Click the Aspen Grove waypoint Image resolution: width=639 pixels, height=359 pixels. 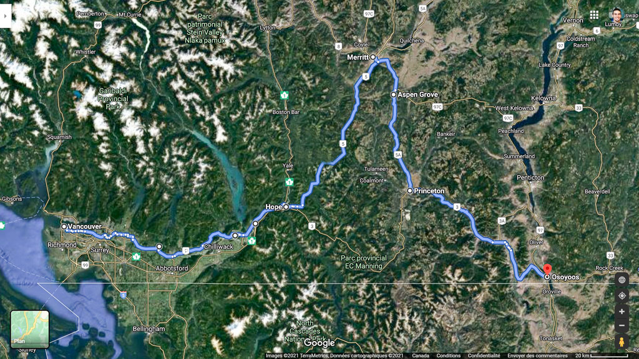pos(393,95)
